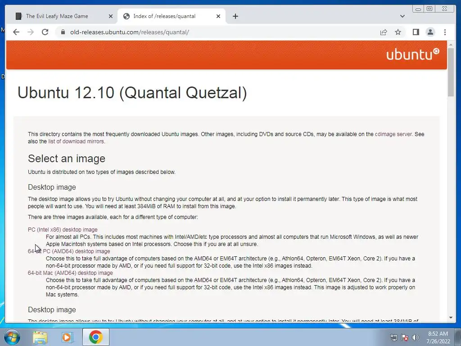Click the Chrome taskbar button

pos(95,337)
